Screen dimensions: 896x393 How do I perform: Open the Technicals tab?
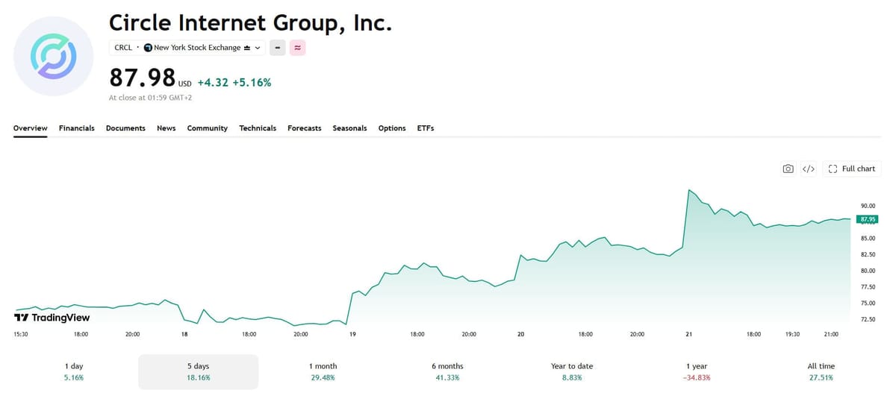(258, 128)
